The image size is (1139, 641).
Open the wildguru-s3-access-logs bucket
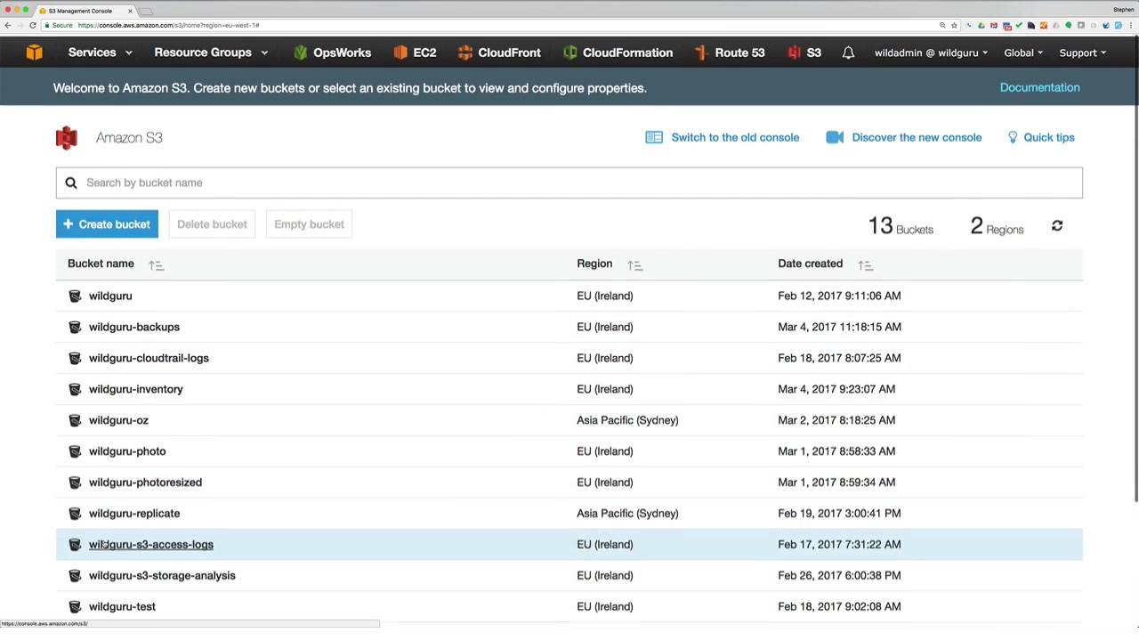[x=151, y=545]
